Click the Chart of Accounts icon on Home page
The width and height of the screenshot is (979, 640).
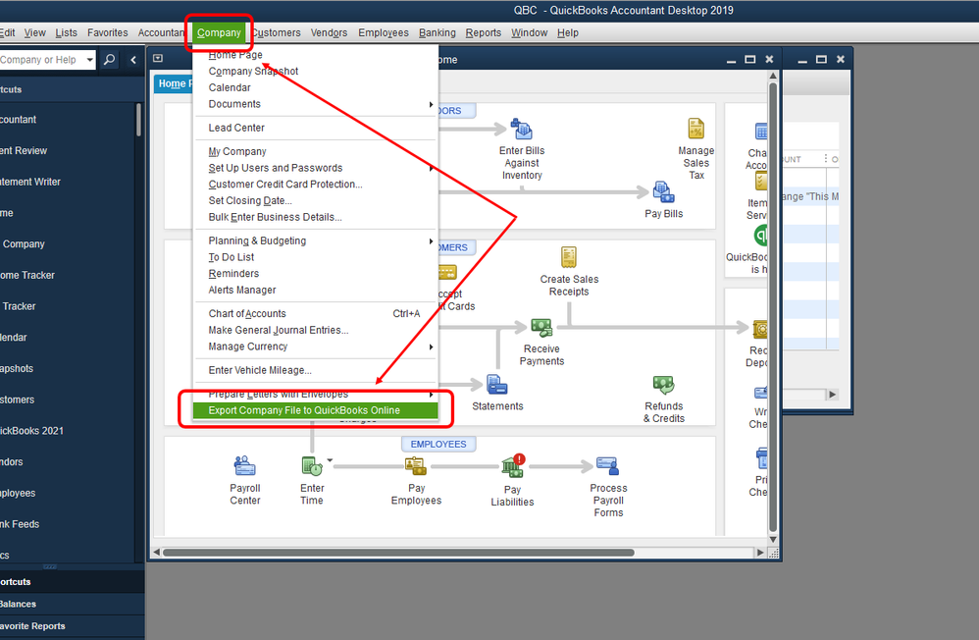click(761, 132)
